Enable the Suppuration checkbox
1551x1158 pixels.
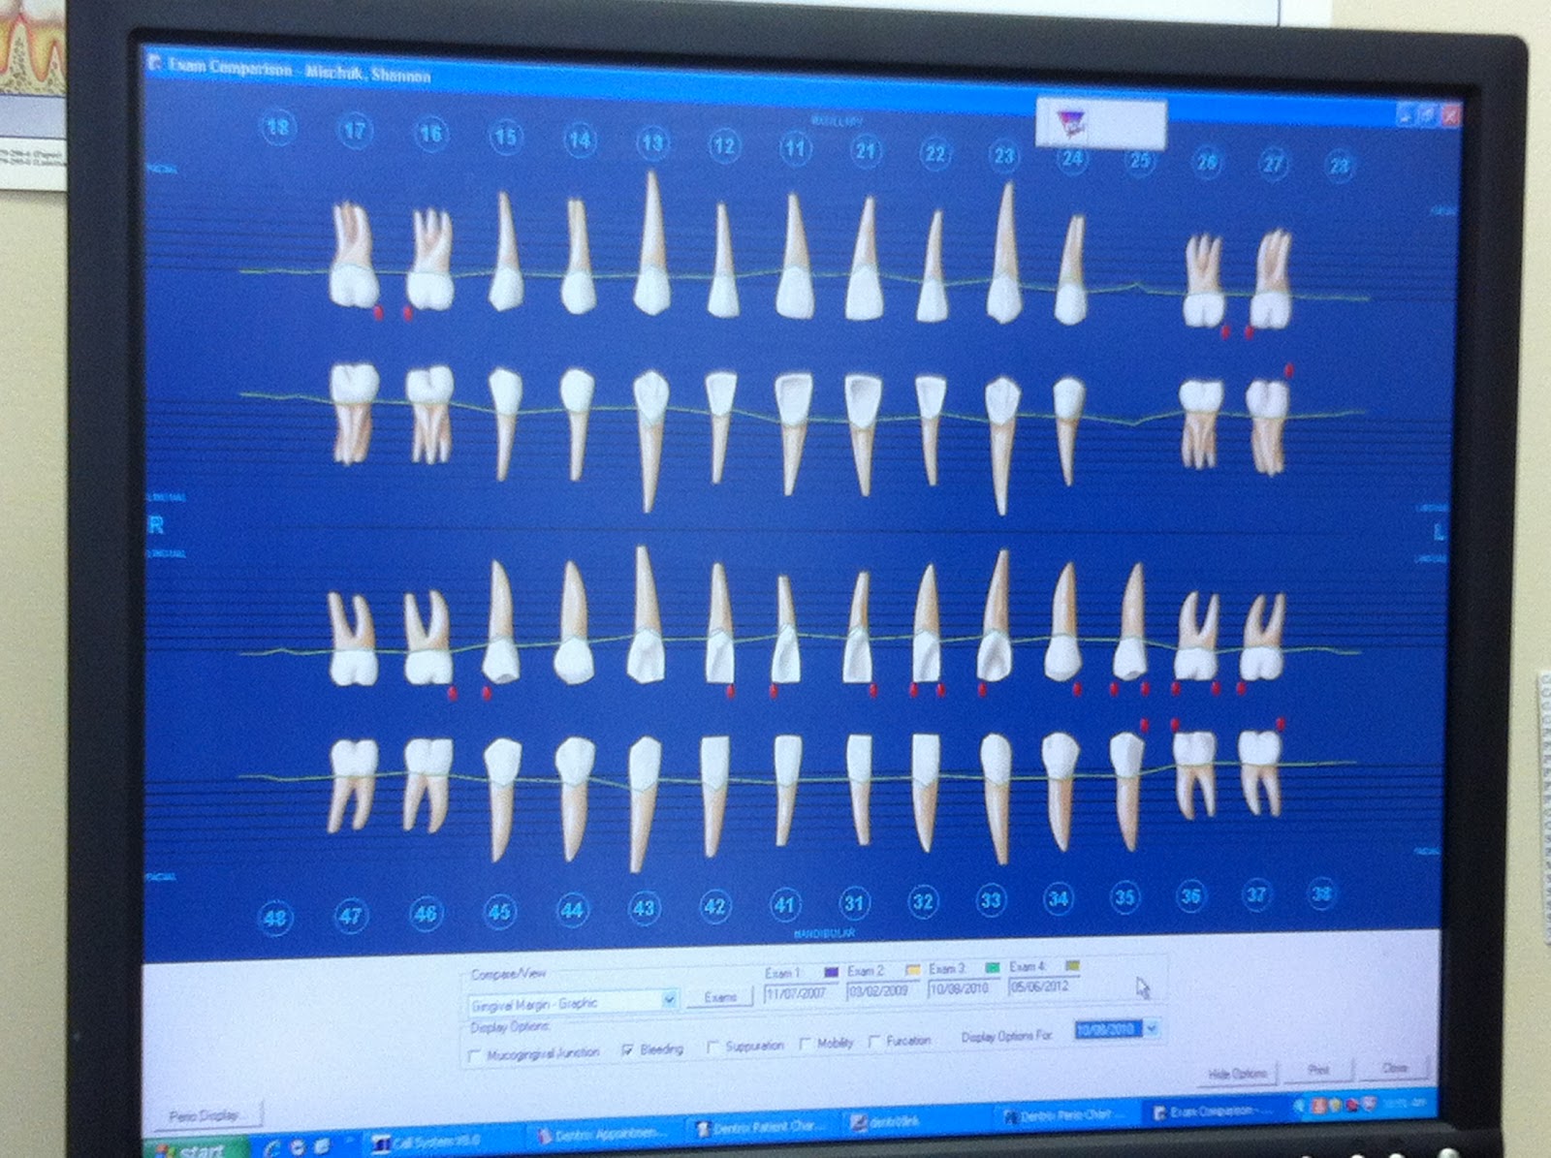pos(713,1047)
